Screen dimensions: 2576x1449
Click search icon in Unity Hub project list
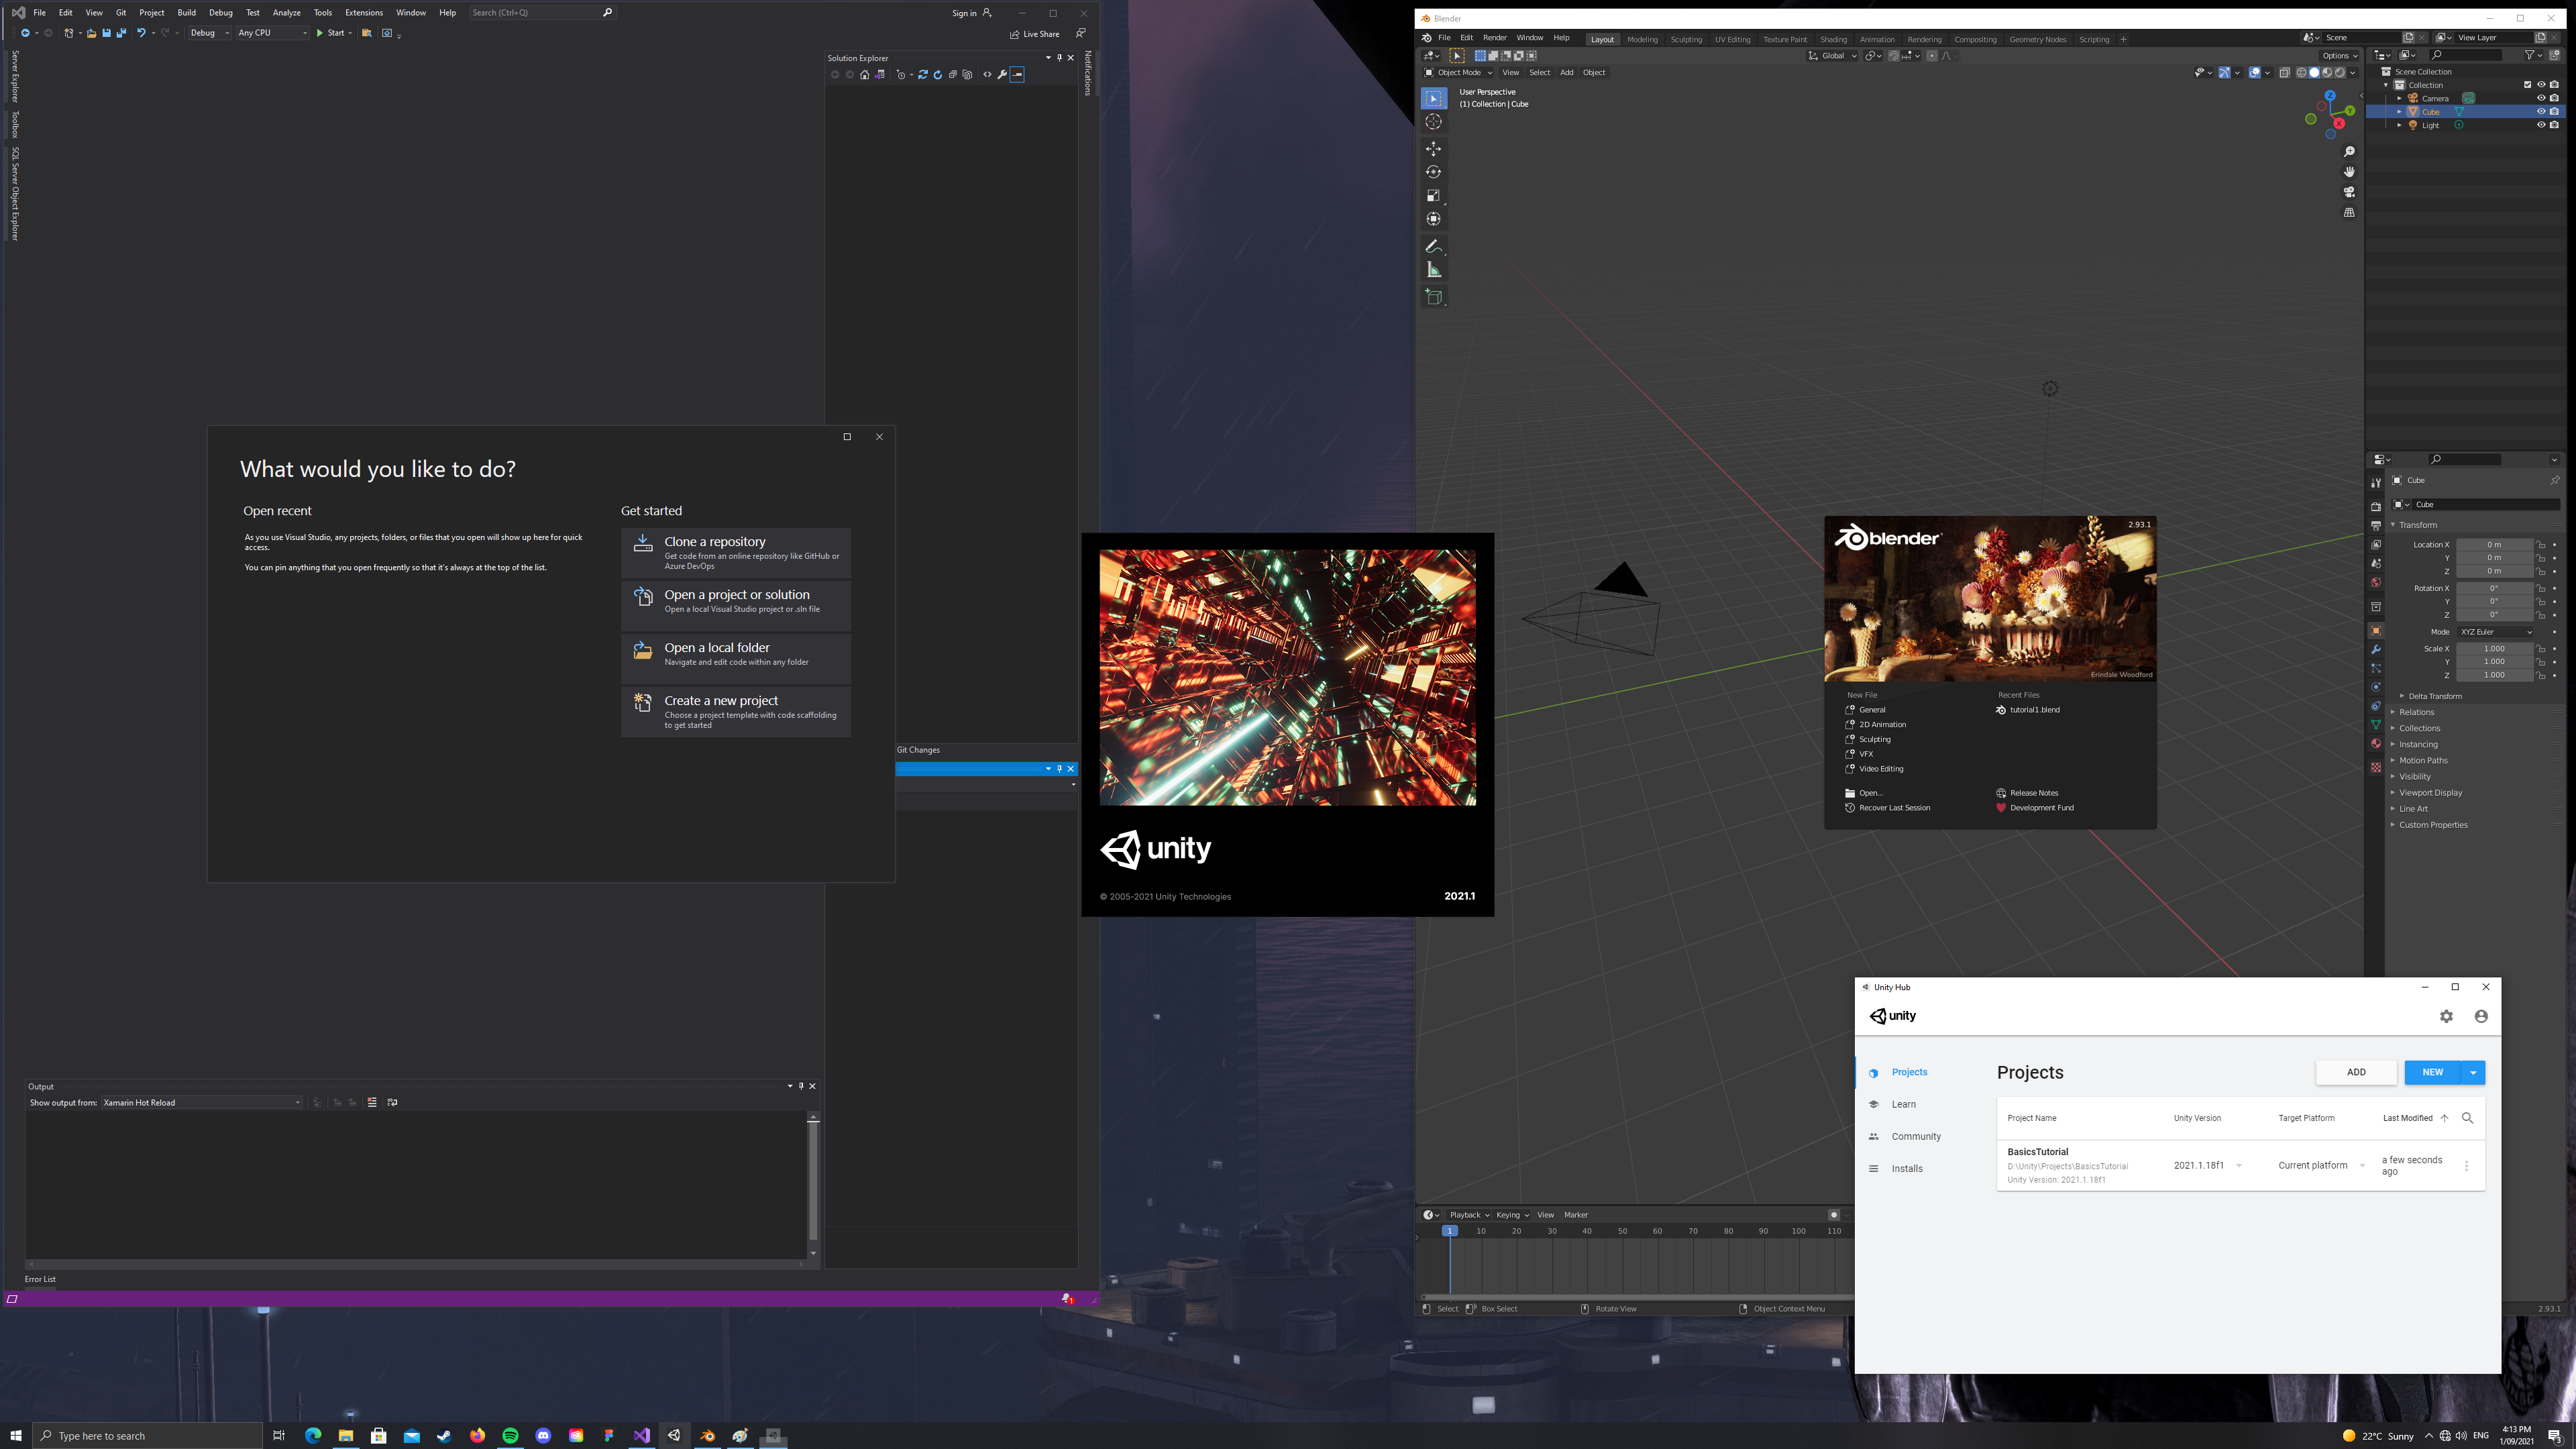tap(2467, 1118)
